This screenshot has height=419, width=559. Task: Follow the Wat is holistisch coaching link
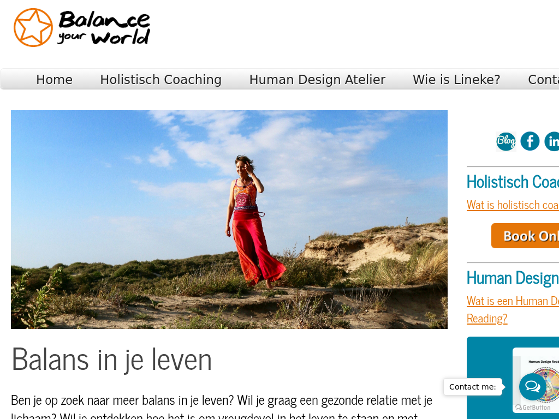[513, 205]
